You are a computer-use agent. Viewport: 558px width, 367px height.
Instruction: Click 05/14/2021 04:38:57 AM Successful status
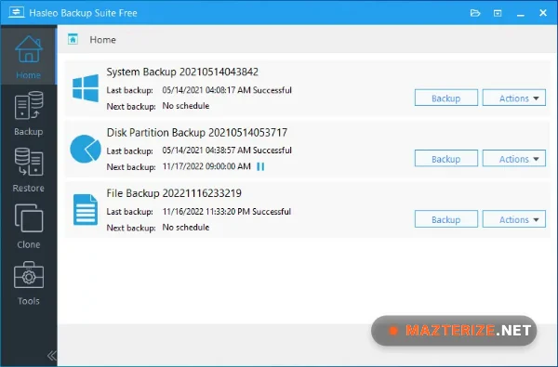coord(227,151)
